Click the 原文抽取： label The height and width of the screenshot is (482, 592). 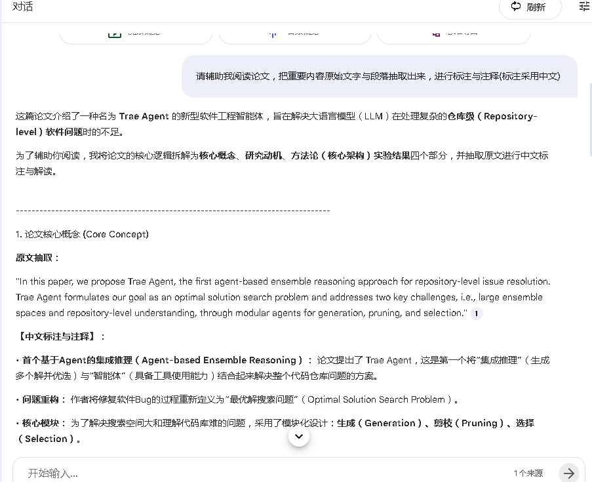(x=37, y=258)
